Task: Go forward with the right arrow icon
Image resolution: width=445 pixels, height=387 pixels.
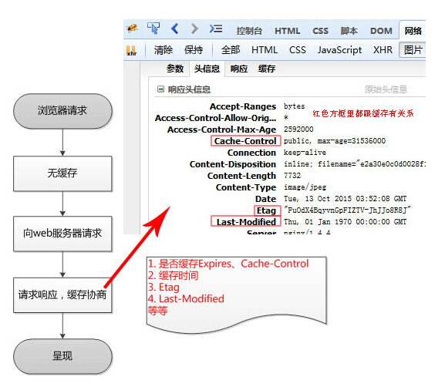Action: (x=194, y=29)
